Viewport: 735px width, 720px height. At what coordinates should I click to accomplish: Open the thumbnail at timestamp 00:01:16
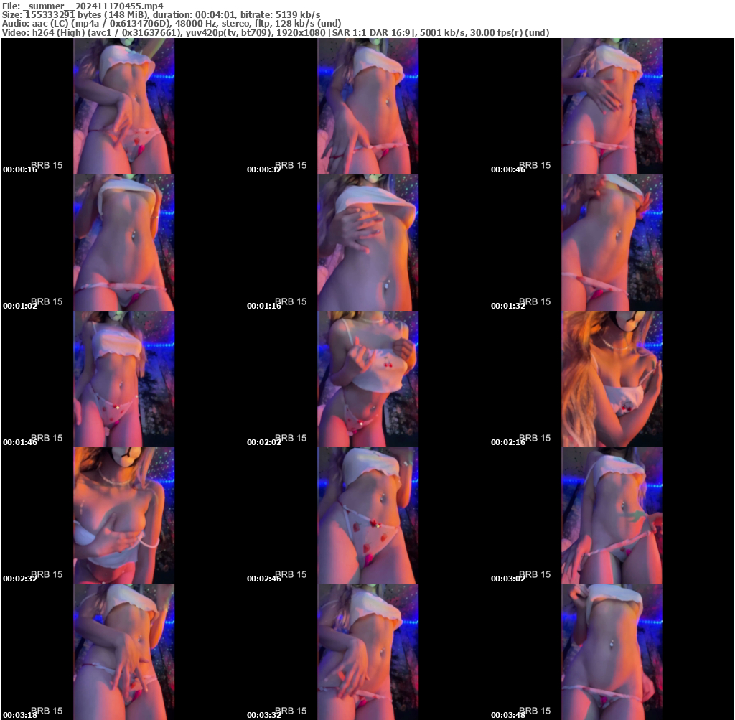click(x=367, y=242)
